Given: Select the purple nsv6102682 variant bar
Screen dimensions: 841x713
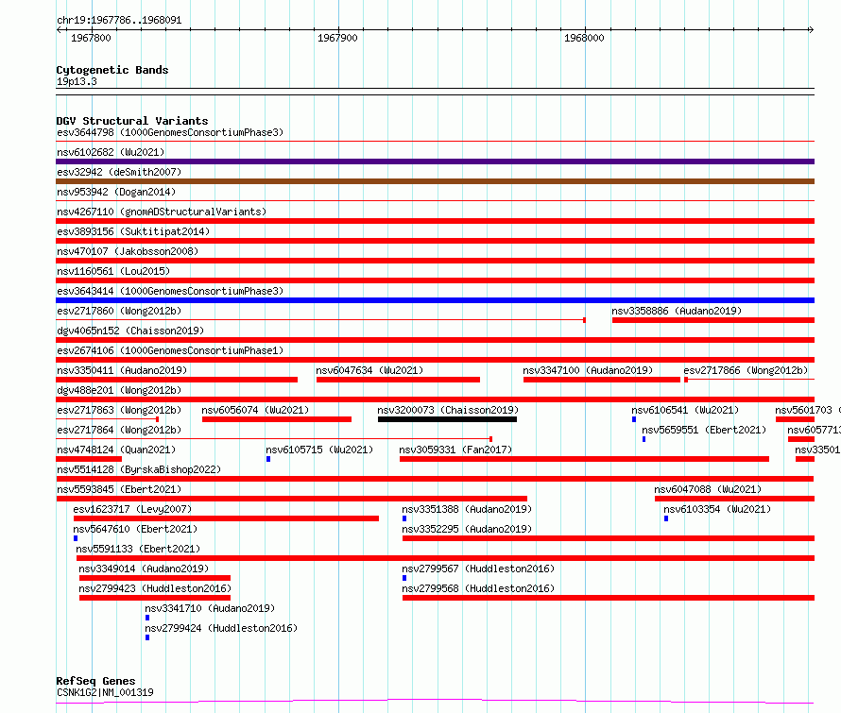Looking at the screenshot, I should [435, 161].
